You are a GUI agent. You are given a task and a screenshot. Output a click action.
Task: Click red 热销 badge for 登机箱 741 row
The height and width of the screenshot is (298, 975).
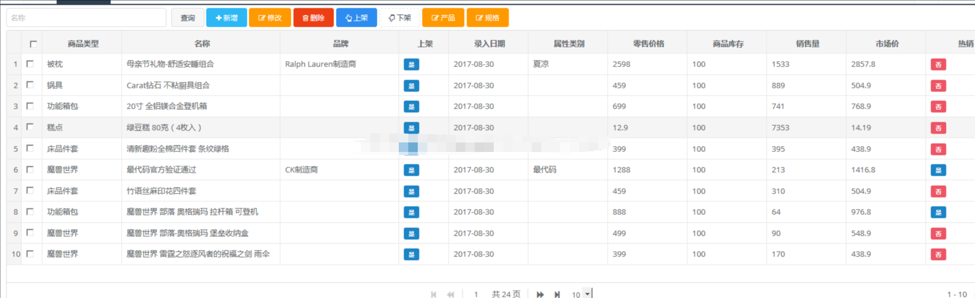click(x=938, y=106)
